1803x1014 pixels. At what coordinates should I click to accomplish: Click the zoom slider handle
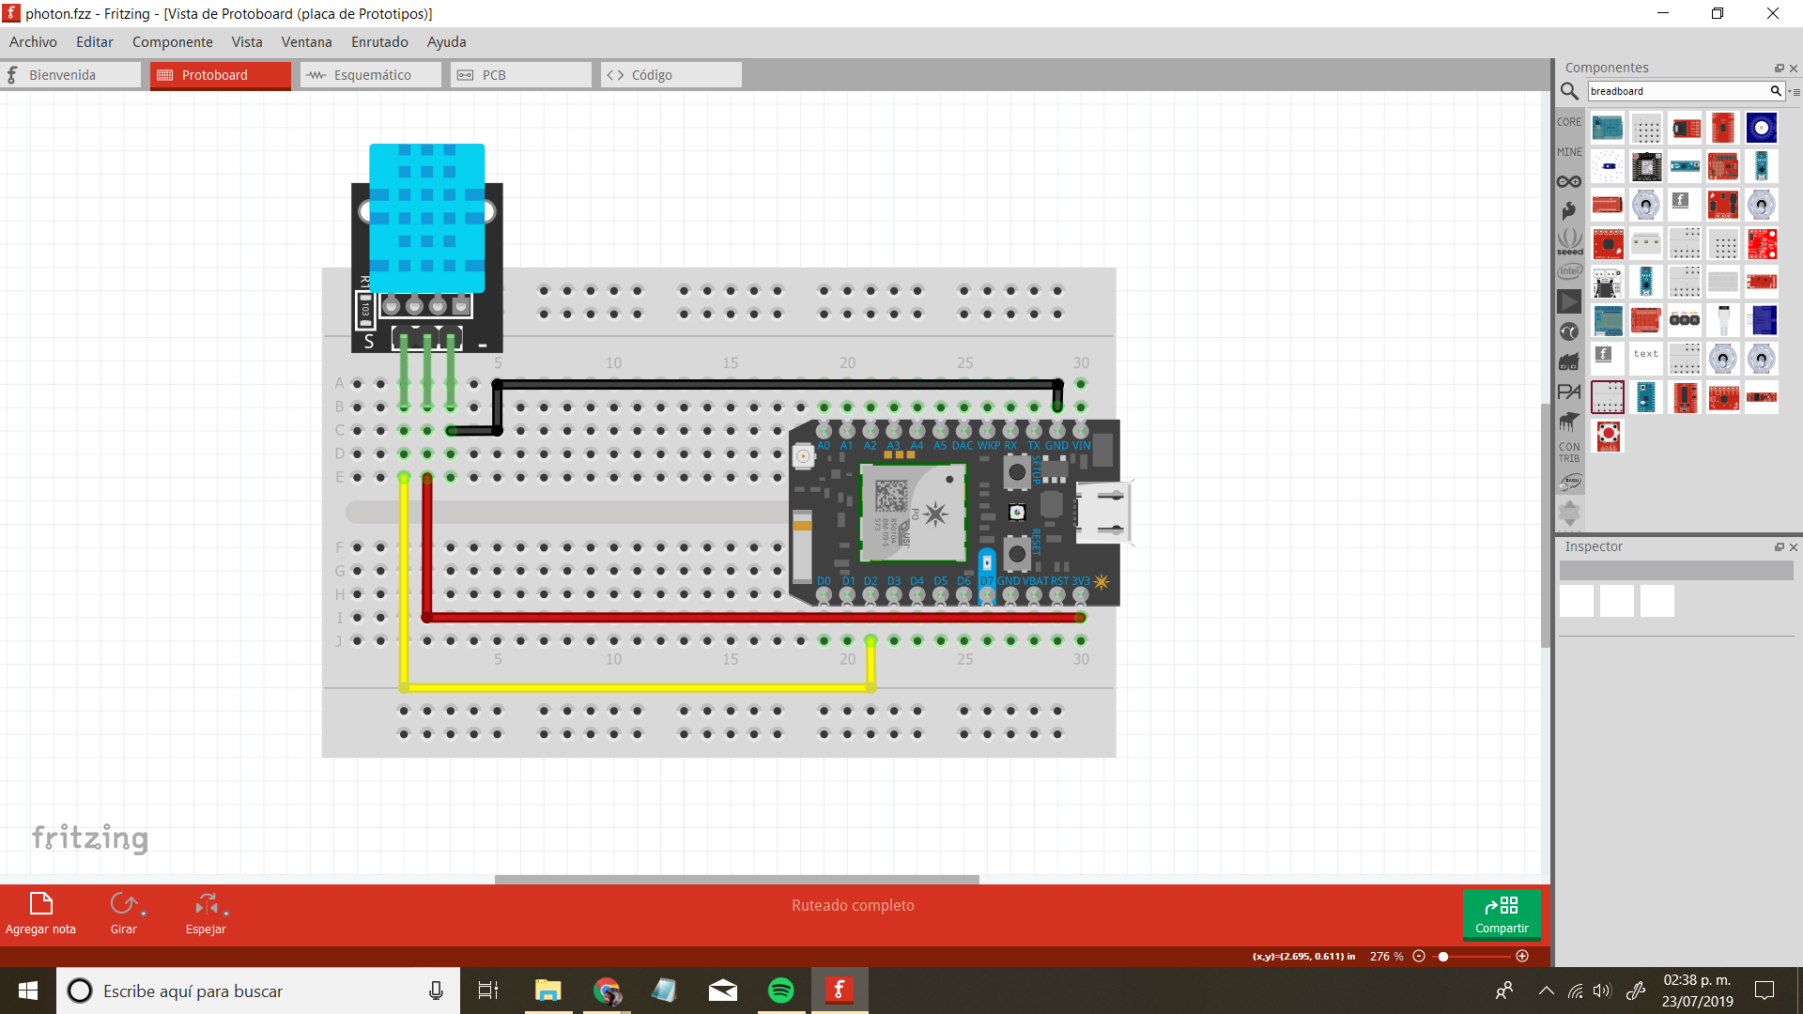(1443, 956)
